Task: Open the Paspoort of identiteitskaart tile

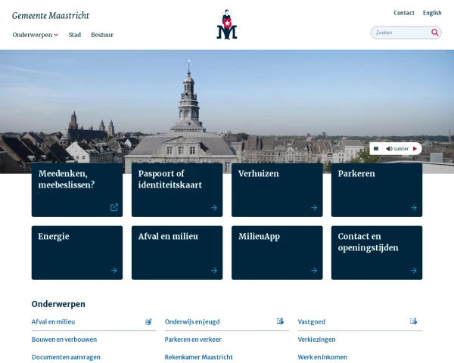Action: 177,190
